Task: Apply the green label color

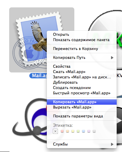Action: 78,131
